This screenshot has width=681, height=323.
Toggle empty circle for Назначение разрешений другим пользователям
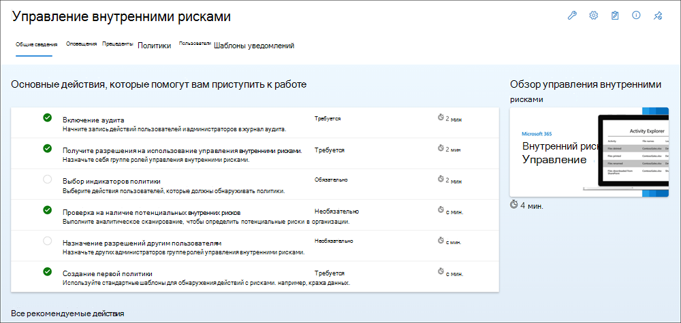coord(48,241)
